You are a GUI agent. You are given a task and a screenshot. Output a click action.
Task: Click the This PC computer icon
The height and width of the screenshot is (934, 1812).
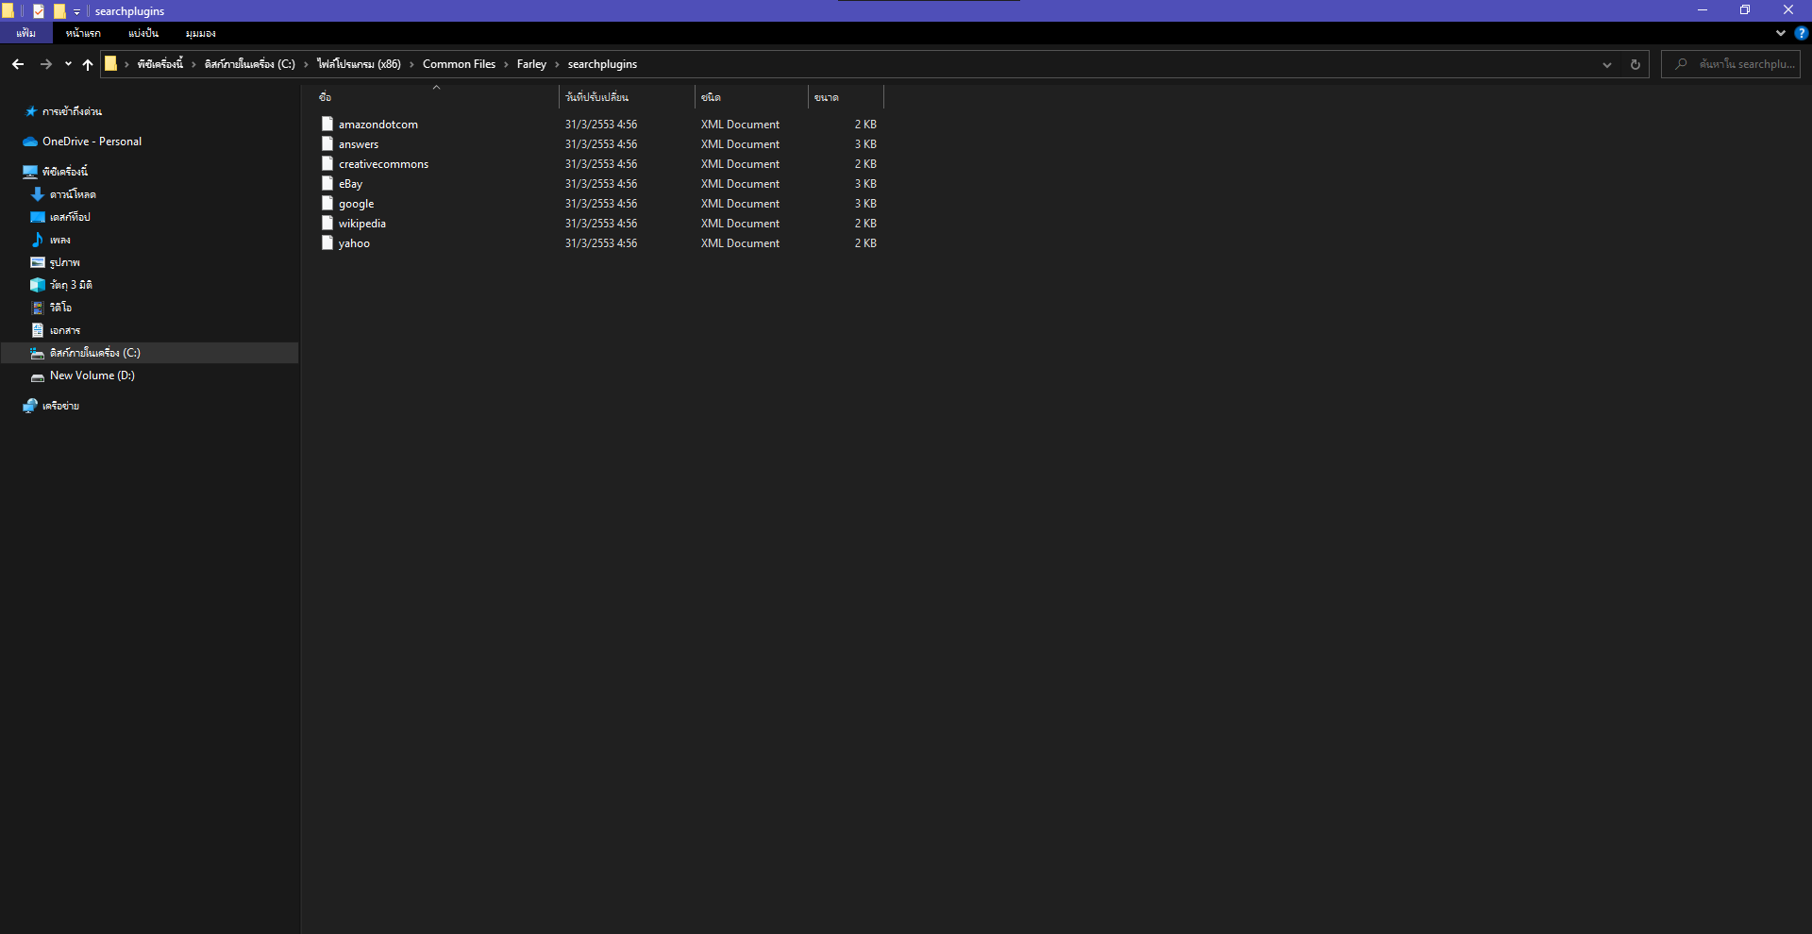pos(30,172)
